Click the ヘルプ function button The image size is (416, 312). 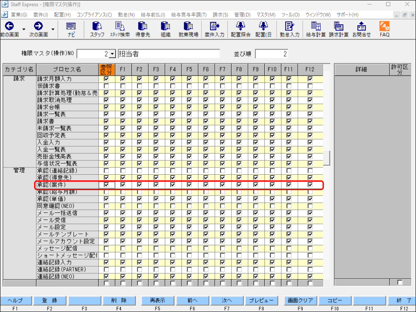tap(16, 301)
